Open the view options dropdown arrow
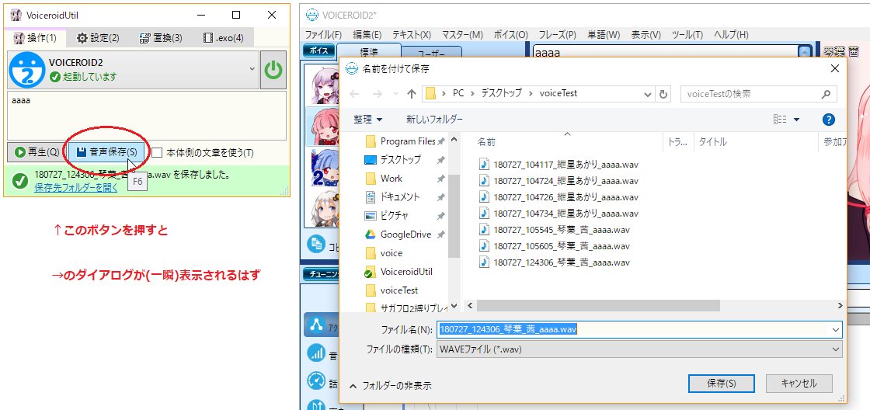Screen dimensions: 870x410 797,120
